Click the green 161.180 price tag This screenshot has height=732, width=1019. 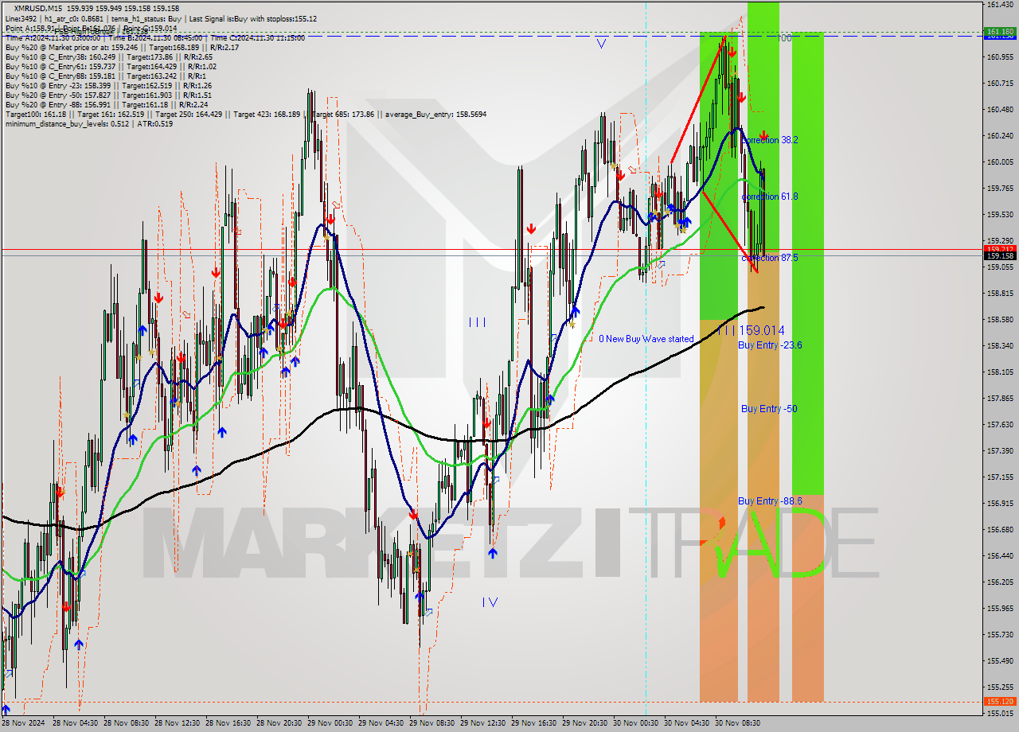pos(1000,32)
